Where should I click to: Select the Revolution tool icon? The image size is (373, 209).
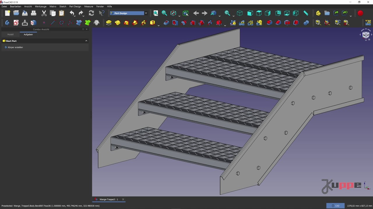[x=117, y=23]
